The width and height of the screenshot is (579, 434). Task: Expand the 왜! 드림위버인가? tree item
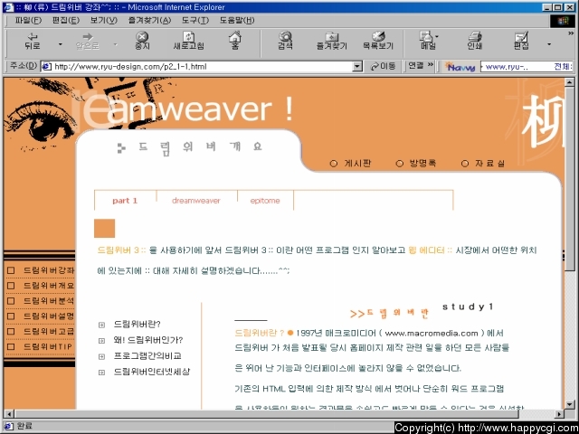click(101, 341)
